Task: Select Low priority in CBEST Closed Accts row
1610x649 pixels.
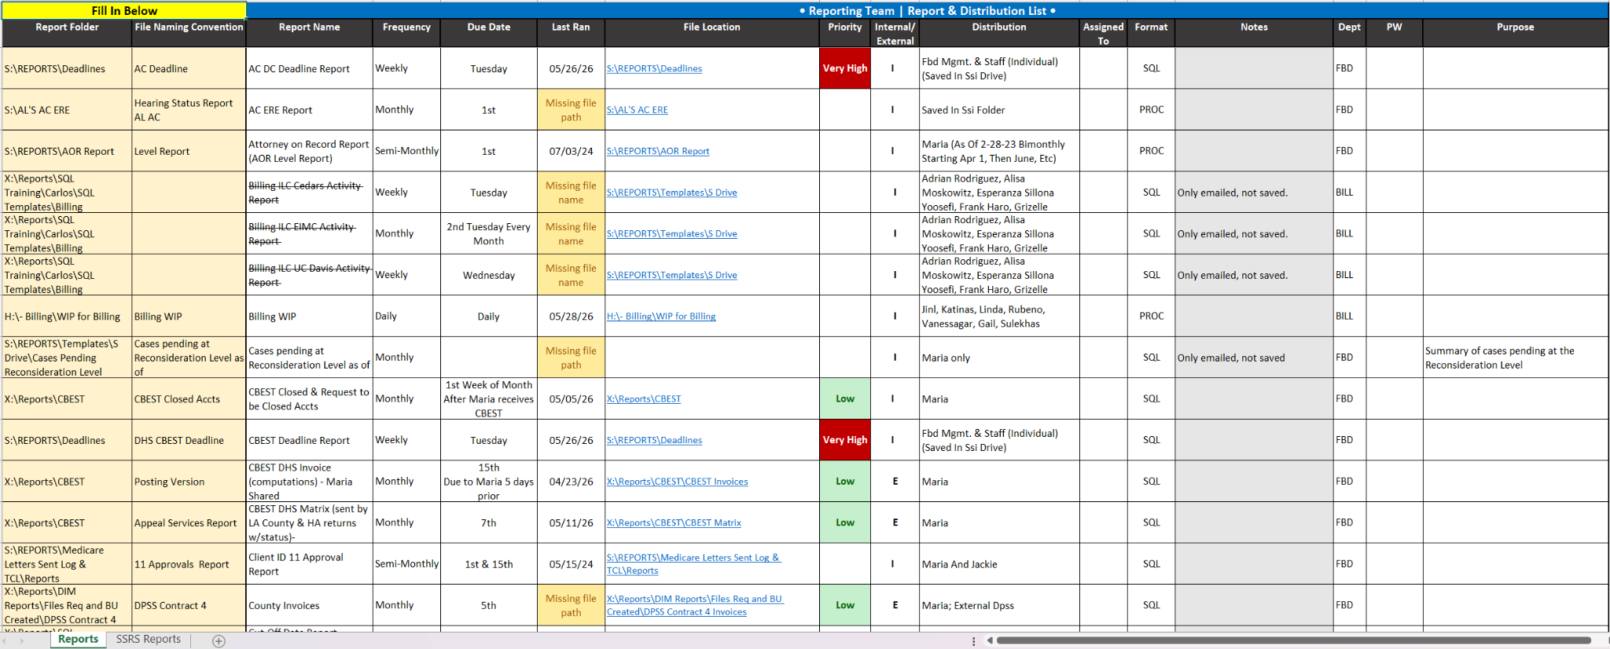Action: point(845,399)
